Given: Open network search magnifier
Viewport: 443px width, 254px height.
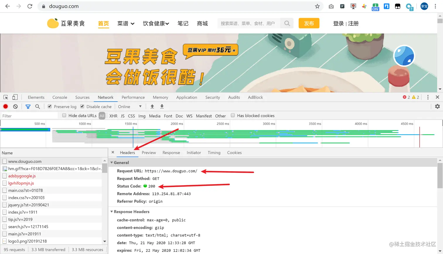Looking at the screenshot, I should [x=38, y=106].
